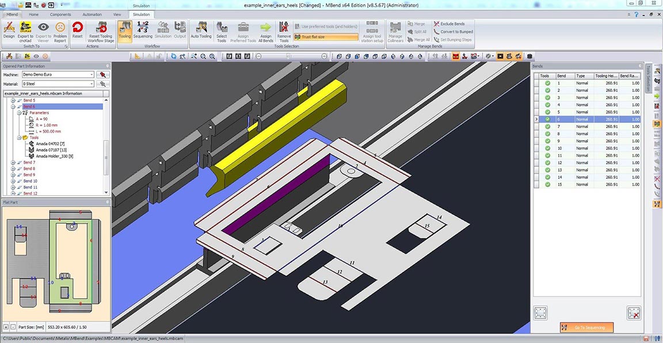
Task: Open the Material dropdown list
Action: pyautogui.click(x=92, y=84)
